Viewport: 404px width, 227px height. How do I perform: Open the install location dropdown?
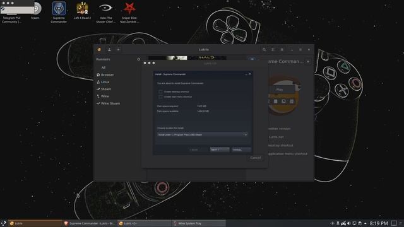pyautogui.click(x=202, y=134)
